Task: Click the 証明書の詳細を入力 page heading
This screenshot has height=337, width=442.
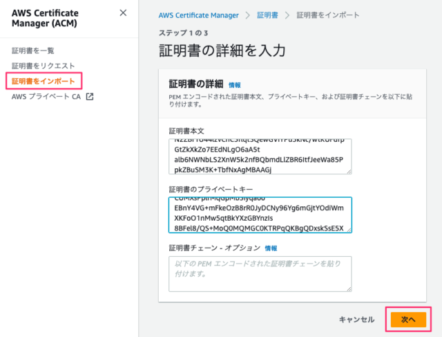Action: point(222,51)
